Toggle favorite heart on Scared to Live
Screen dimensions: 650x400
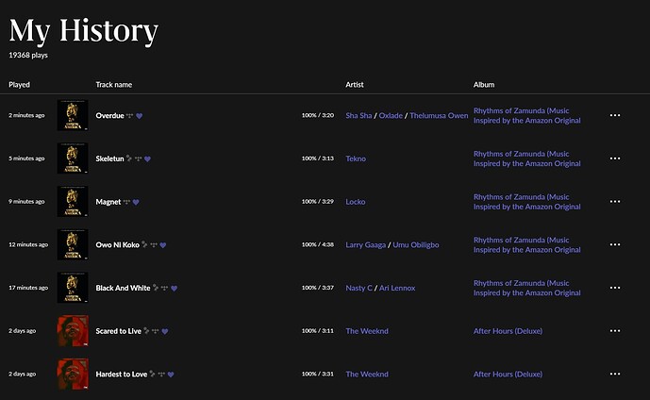pyautogui.click(x=165, y=332)
